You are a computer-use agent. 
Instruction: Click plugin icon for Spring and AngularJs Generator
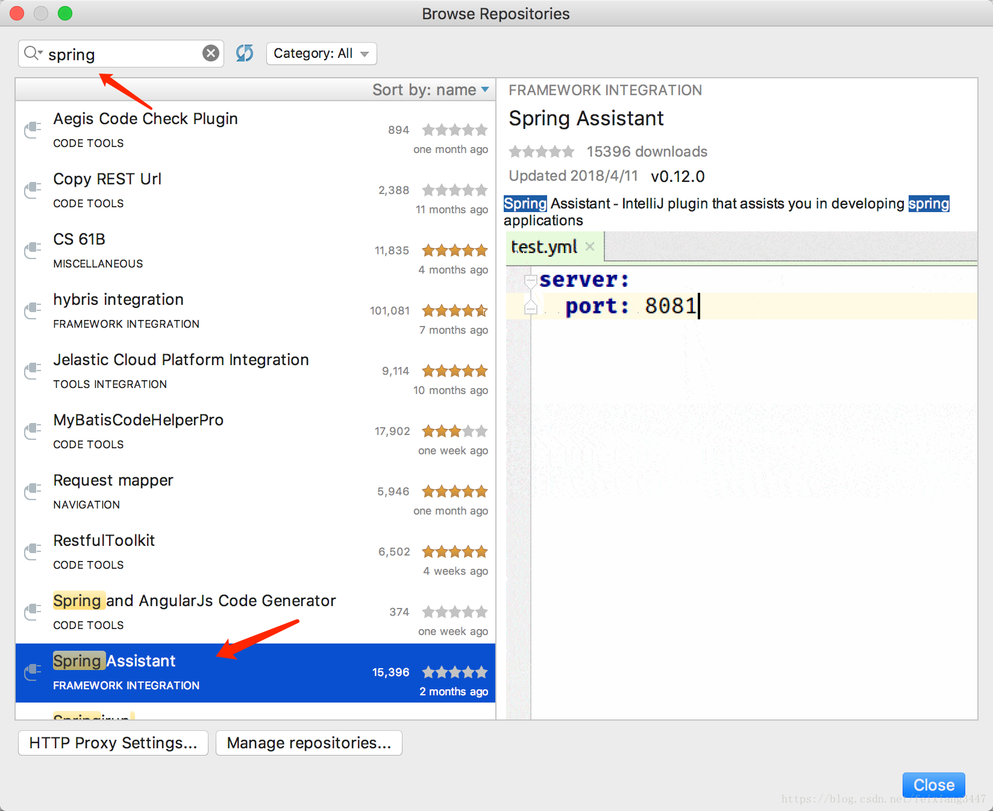33,612
